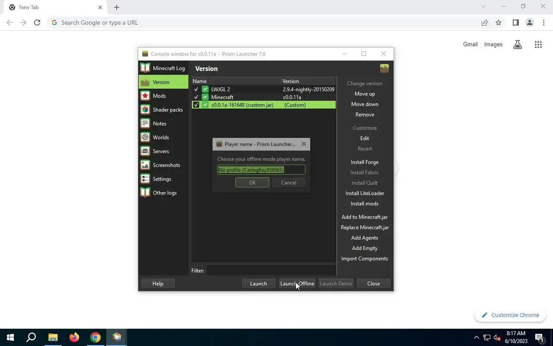Screen dimensions: 553x346
Task: Select the Version sidebar icon
Action: point(145,82)
